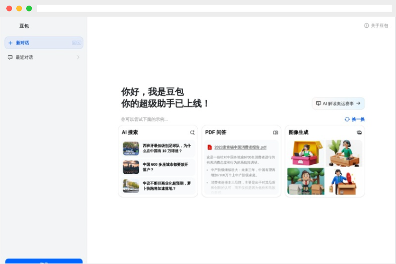Click the shortcut key hint in 新对话
Screen dimensions: 396x264
[77, 43]
